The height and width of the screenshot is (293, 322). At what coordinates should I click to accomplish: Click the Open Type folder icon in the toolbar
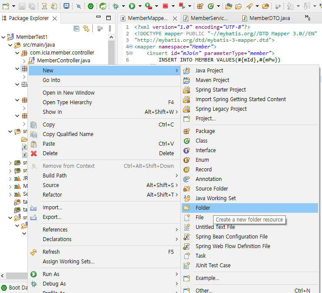pos(229,7)
